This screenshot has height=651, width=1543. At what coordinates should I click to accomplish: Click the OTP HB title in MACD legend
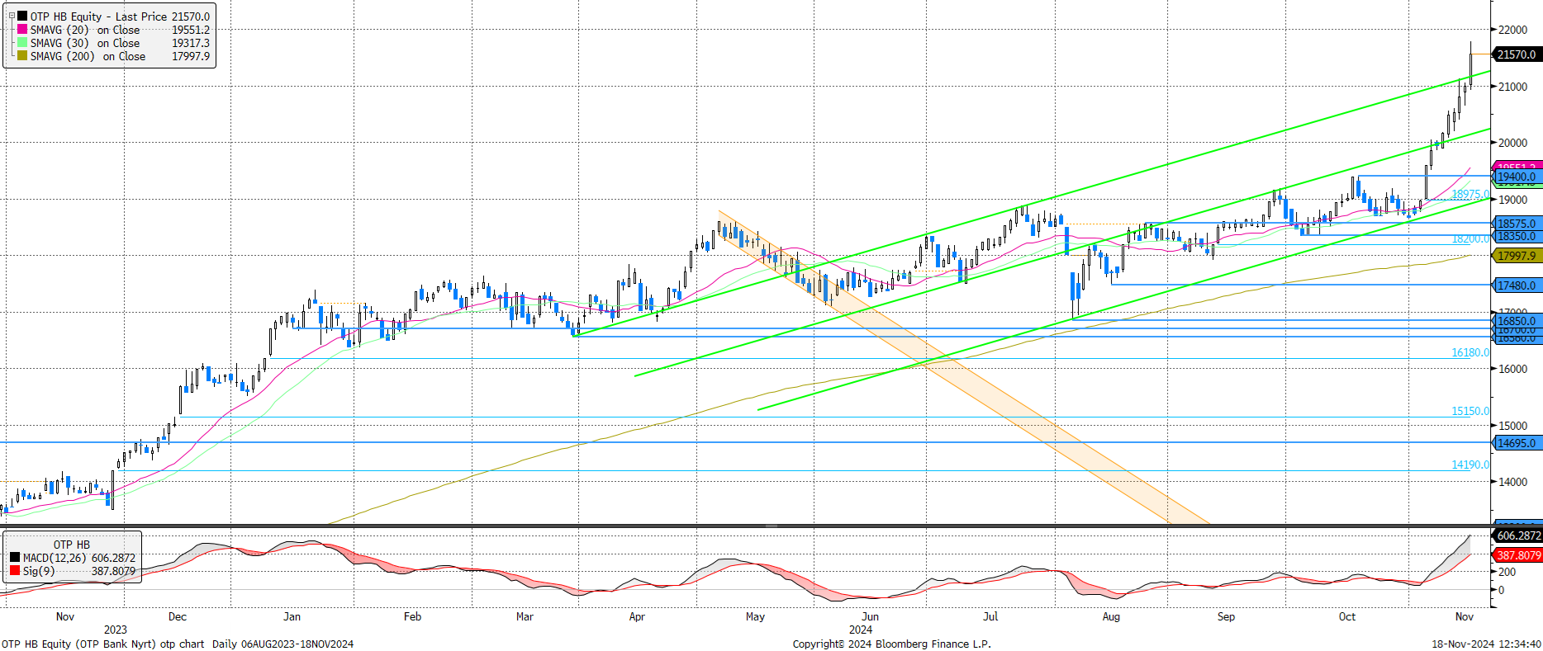pos(72,545)
